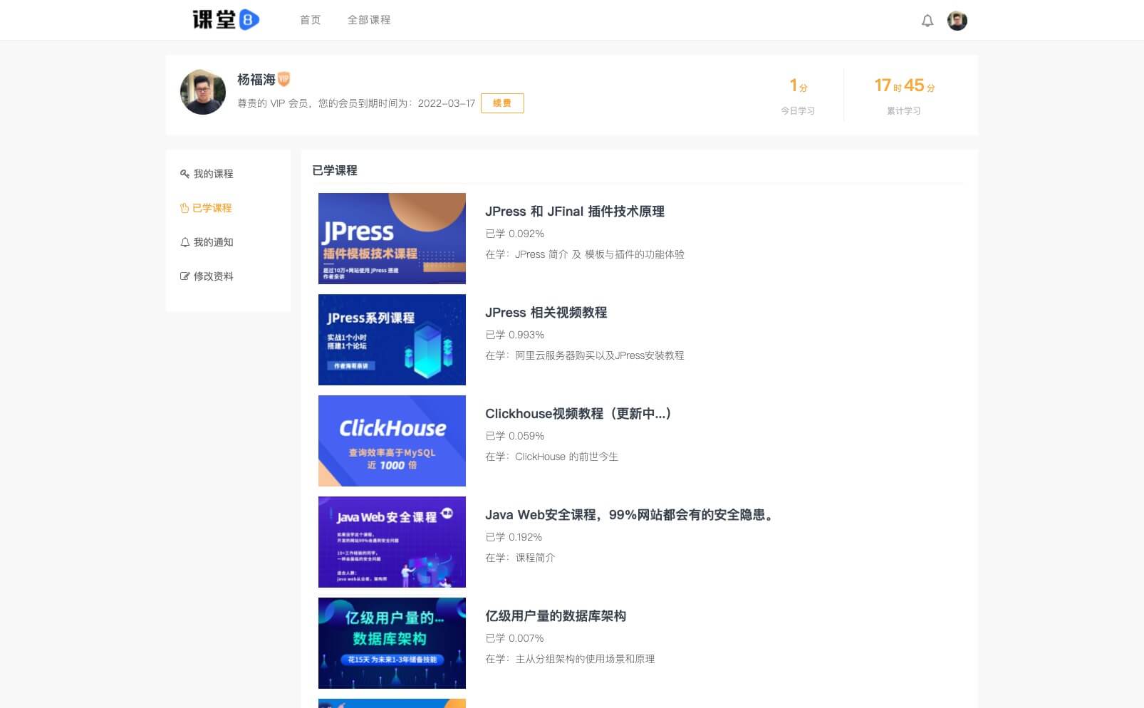
Task: Click 在学: 主从分组架构的使用场景和原理
Action: click(x=570, y=659)
